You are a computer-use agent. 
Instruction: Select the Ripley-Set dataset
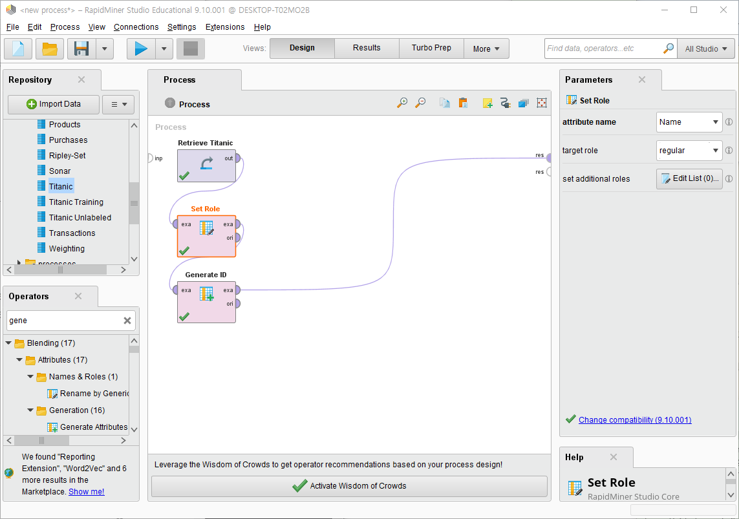point(67,155)
